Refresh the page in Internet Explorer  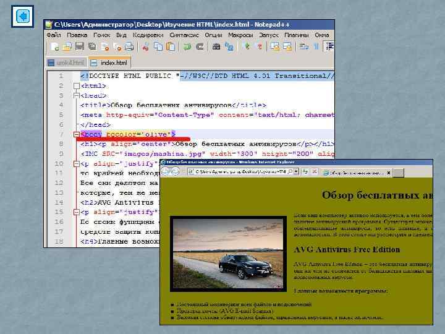305,171
